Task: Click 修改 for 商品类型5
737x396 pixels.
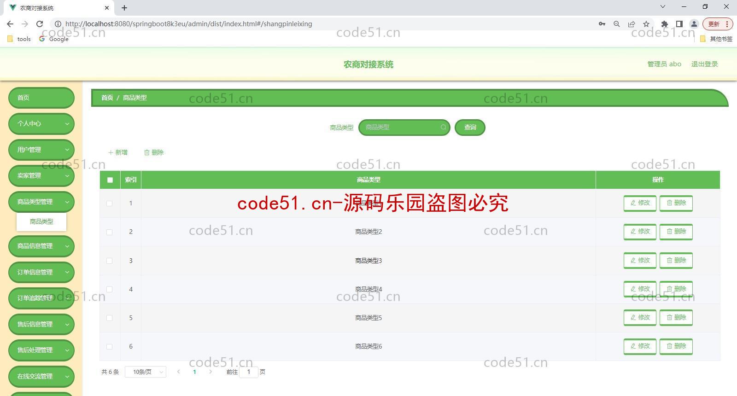Action: (x=640, y=318)
